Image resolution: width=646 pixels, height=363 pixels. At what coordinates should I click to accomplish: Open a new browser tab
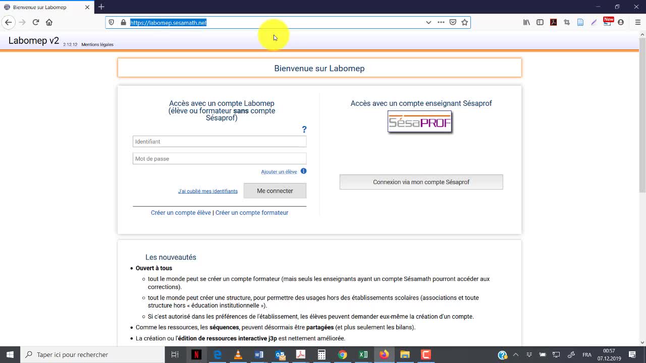[101, 7]
